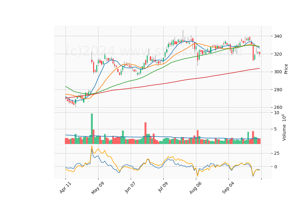
Task: Click the tallest green volume bar
Action: point(92,129)
